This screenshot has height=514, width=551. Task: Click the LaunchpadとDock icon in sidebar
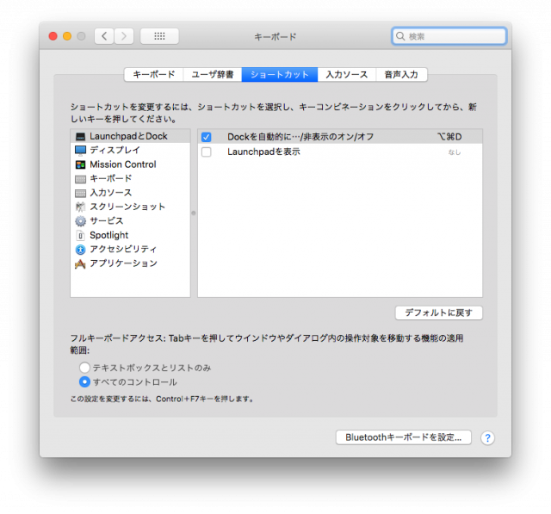tap(80, 137)
